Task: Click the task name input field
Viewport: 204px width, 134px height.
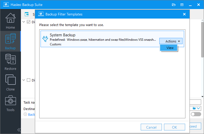Action: pos(195,102)
